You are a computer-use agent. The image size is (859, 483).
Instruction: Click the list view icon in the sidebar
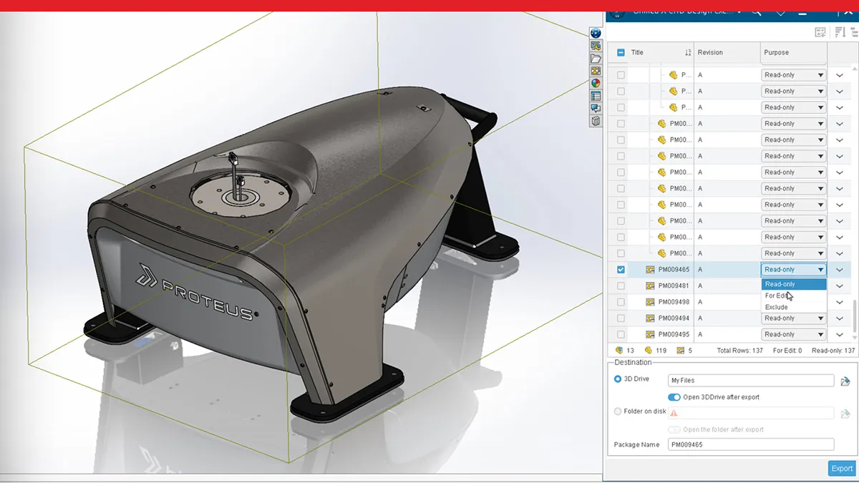tap(595, 95)
